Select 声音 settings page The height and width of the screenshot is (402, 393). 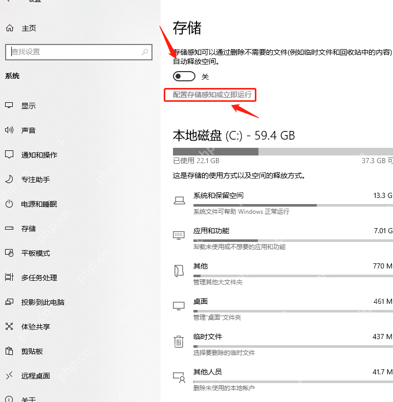(x=29, y=130)
